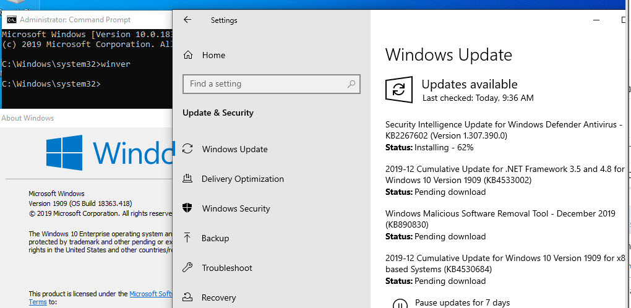Click the large Updates available refresh icon
This screenshot has width=631, height=308.
[x=399, y=90]
